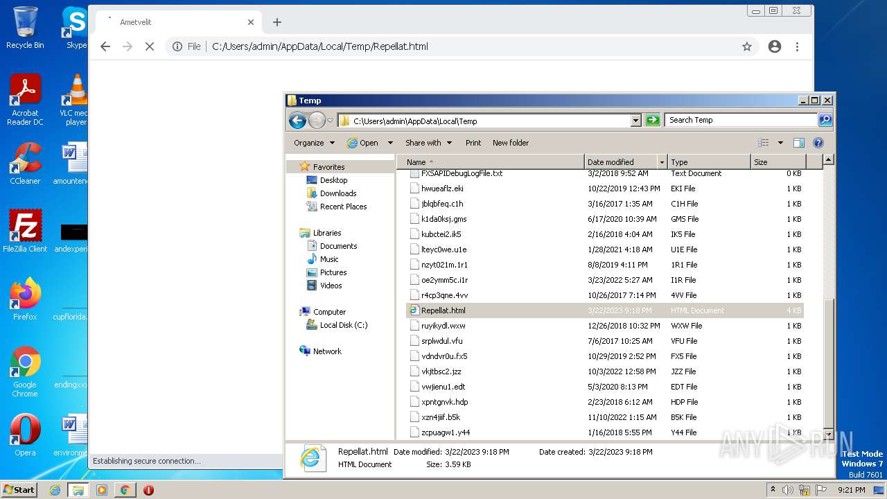The width and height of the screenshot is (887, 499).
Task: Click Chrome address bar URL
Action: pyautogui.click(x=320, y=46)
